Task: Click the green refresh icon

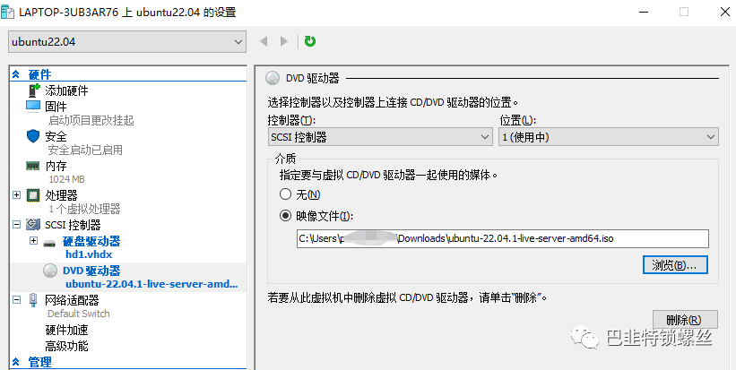Action: click(310, 41)
